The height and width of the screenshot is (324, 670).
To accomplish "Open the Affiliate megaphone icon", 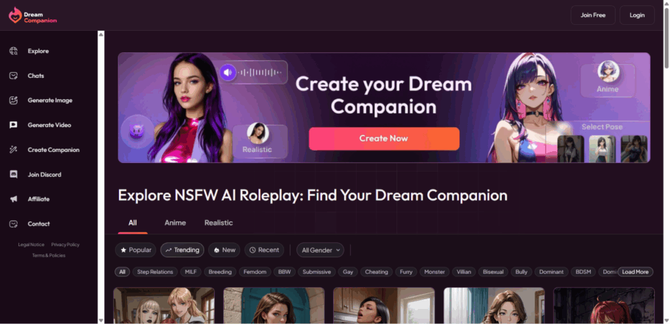I will (x=14, y=199).
